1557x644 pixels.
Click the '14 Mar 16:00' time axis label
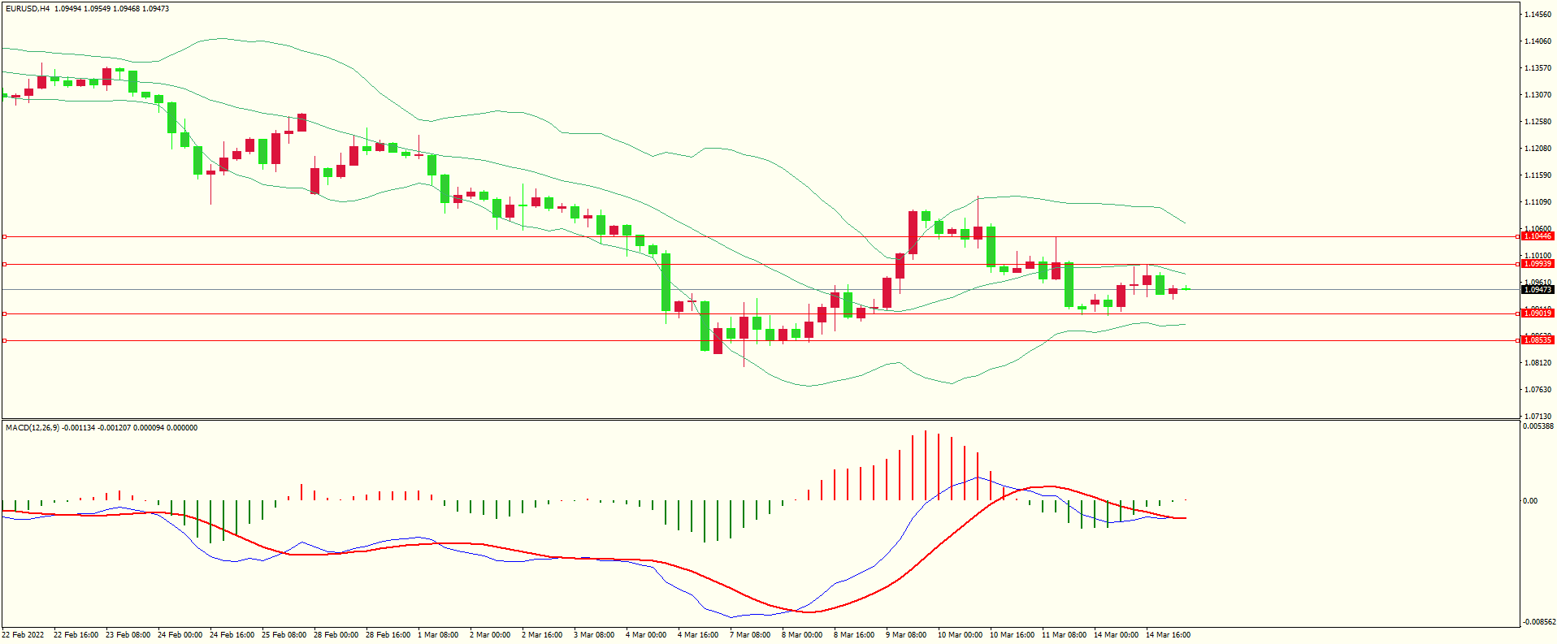click(1168, 635)
